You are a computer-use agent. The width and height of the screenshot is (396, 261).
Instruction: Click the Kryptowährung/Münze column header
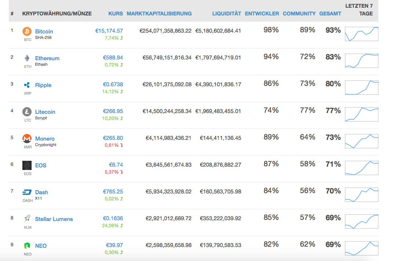click(x=57, y=14)
